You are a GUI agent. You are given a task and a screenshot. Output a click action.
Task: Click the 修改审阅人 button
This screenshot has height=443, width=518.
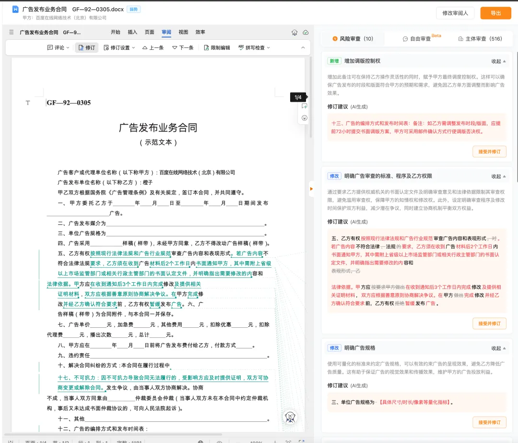(x=455, y=13)
